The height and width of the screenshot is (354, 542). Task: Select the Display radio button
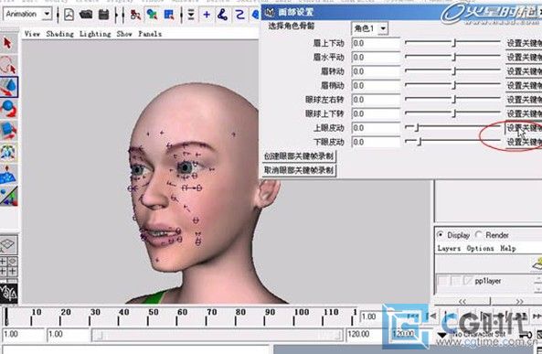440,234
